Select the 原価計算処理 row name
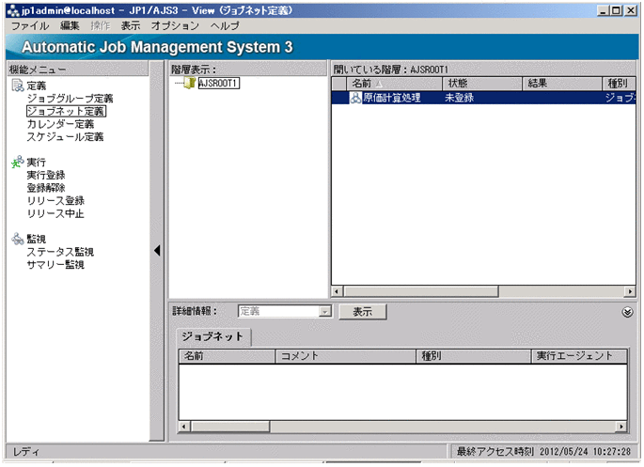The height and width of the screenshot is (467, 644). coord(392,98)
